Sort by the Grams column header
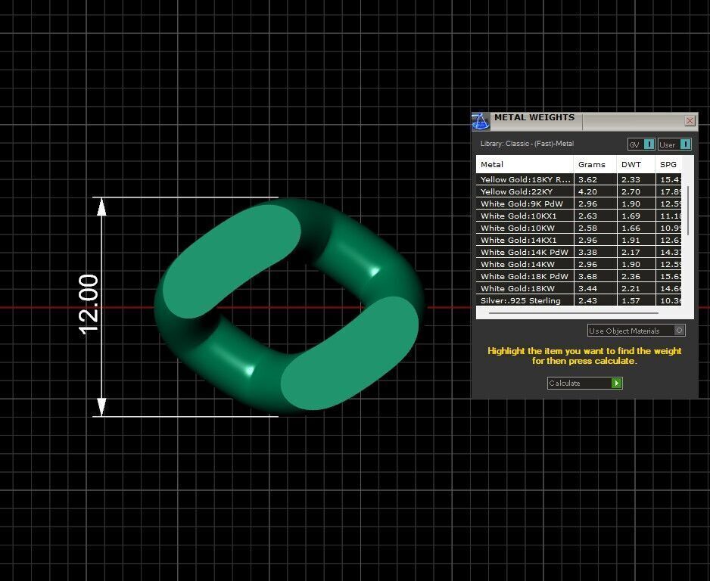Viewport: 710px width, 581px height. [x=595, y=164]
